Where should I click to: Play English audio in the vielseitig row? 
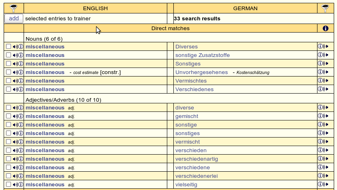[15, 185]
